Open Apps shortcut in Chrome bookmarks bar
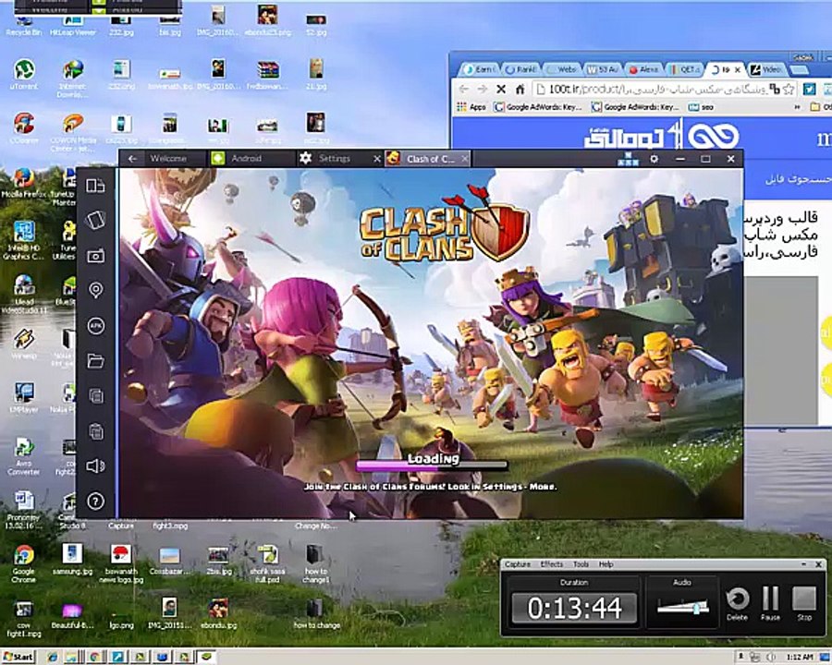The image size is (832, 665). pos(471,107)
